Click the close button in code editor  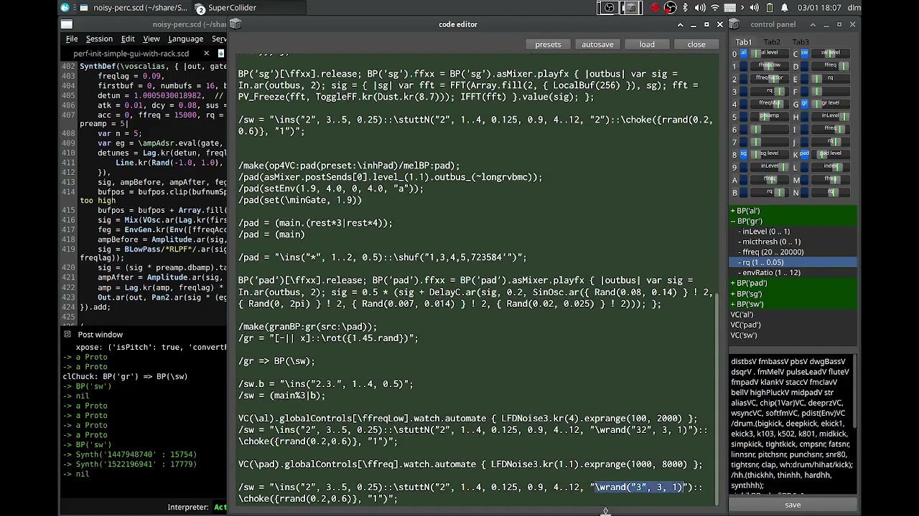click(696, 44)
